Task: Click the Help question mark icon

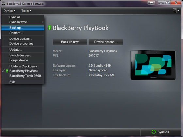Action: coord(175,11)
